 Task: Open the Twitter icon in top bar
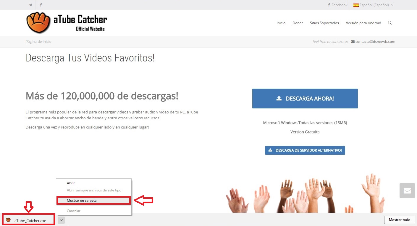31,5
